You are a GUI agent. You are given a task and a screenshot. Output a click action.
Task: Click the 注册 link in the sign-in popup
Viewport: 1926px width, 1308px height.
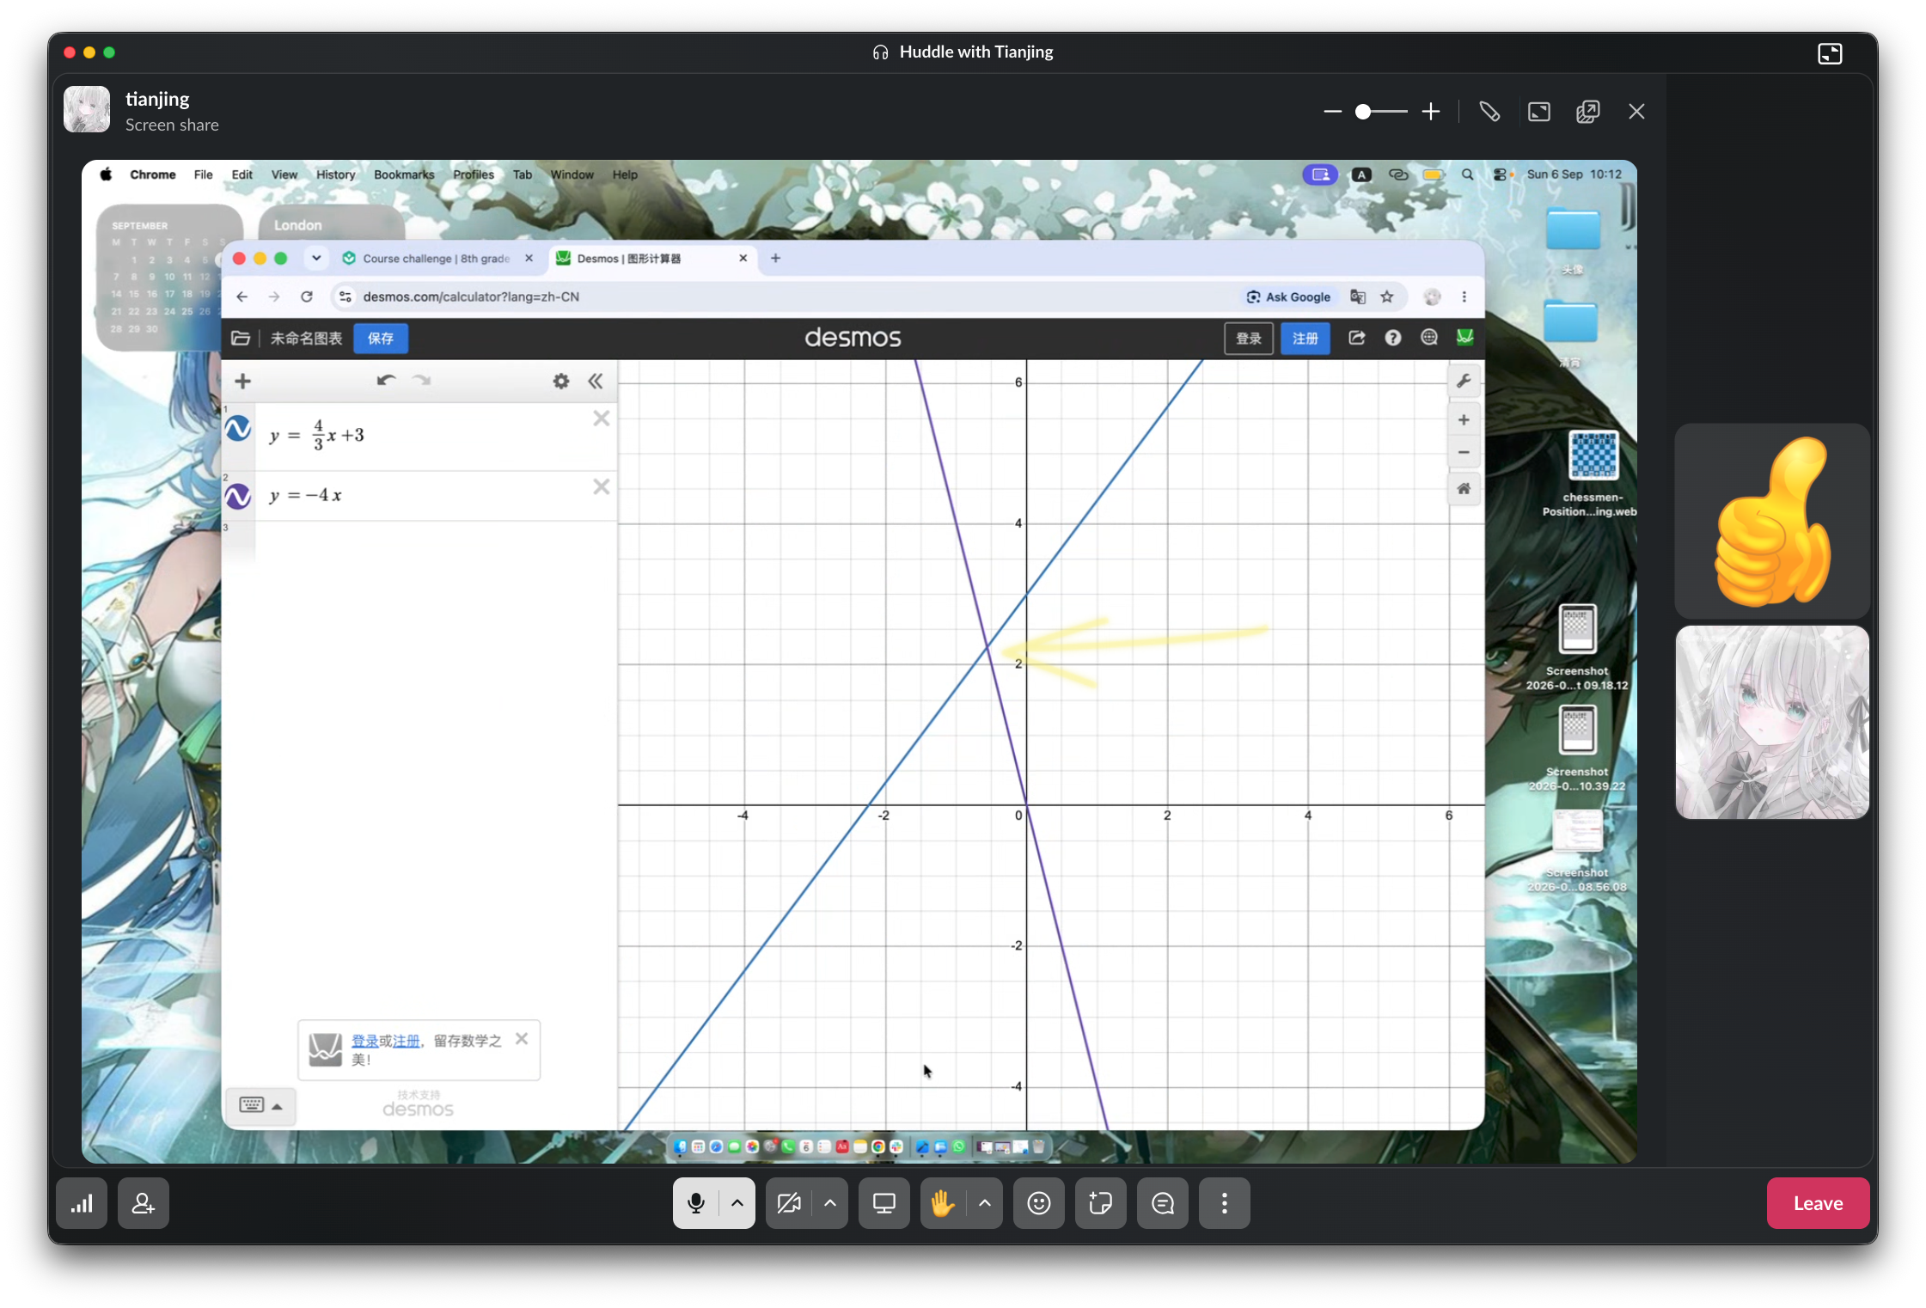click(407, 1041)
